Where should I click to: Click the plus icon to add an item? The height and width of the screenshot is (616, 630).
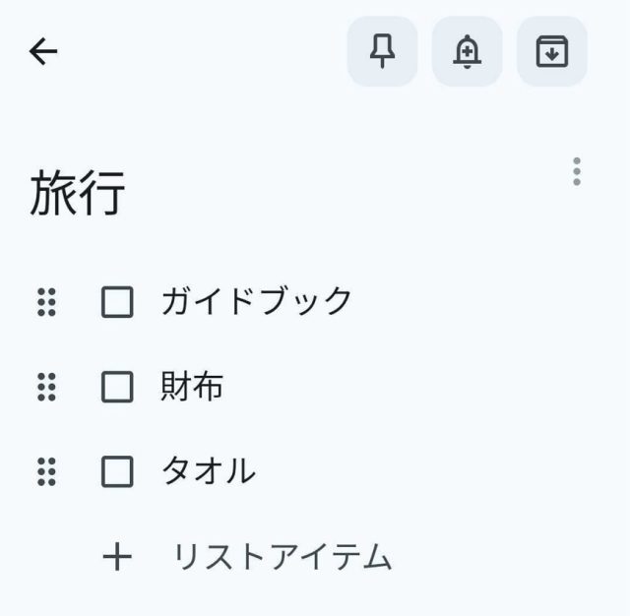[117, 557]
